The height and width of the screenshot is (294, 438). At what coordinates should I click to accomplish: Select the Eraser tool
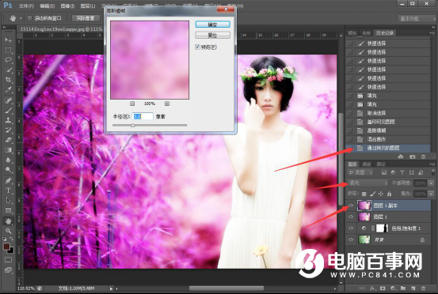pos(8,140)
